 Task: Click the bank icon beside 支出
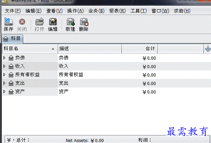pos(11,83)
